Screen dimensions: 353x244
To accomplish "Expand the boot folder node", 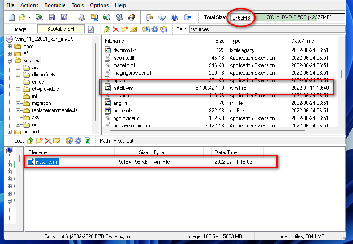I will pos(9,47).
